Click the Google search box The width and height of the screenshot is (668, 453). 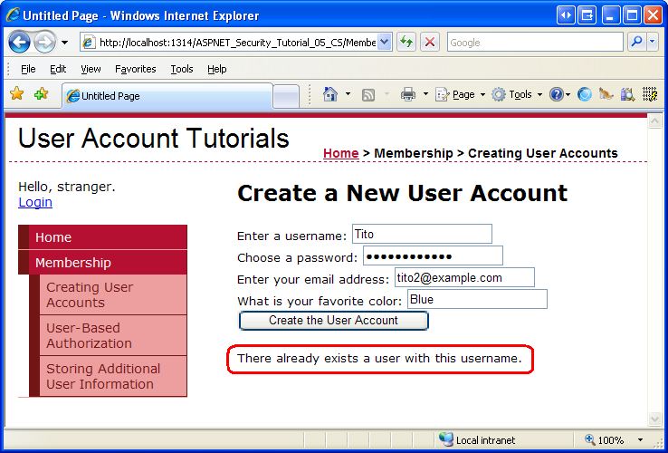(535, 43)
